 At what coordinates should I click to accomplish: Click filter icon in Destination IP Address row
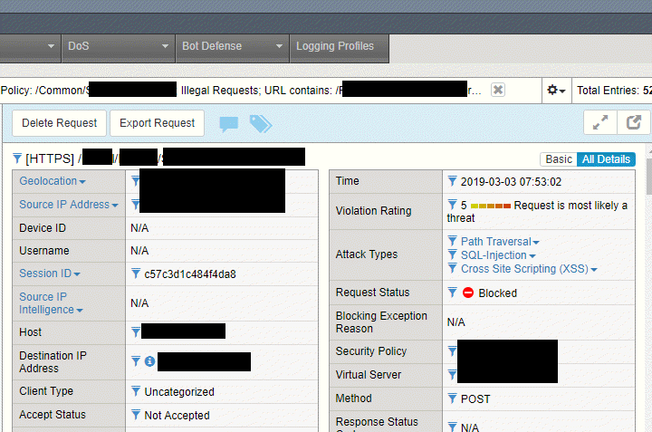click(x=136, y=360)
